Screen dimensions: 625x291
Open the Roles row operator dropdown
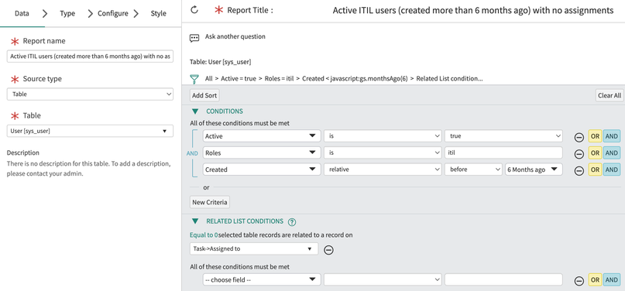(383, 153)
